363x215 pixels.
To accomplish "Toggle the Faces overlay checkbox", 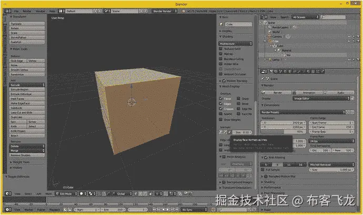I will tap(221, 99).
